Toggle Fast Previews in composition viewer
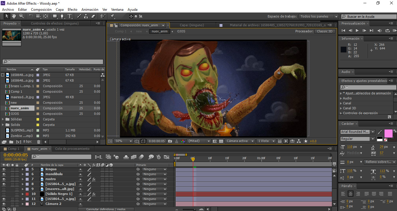The width and height of the screenshot is (397, 211). tap(286, 141)
